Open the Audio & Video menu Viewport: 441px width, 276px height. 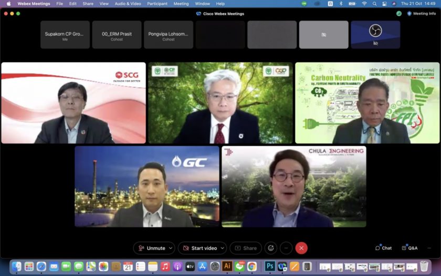tap(128, 4)
